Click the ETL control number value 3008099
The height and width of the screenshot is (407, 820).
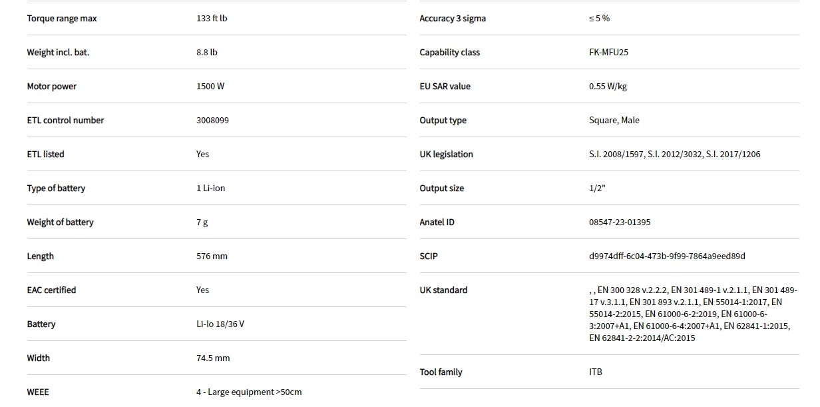point(213,121)
